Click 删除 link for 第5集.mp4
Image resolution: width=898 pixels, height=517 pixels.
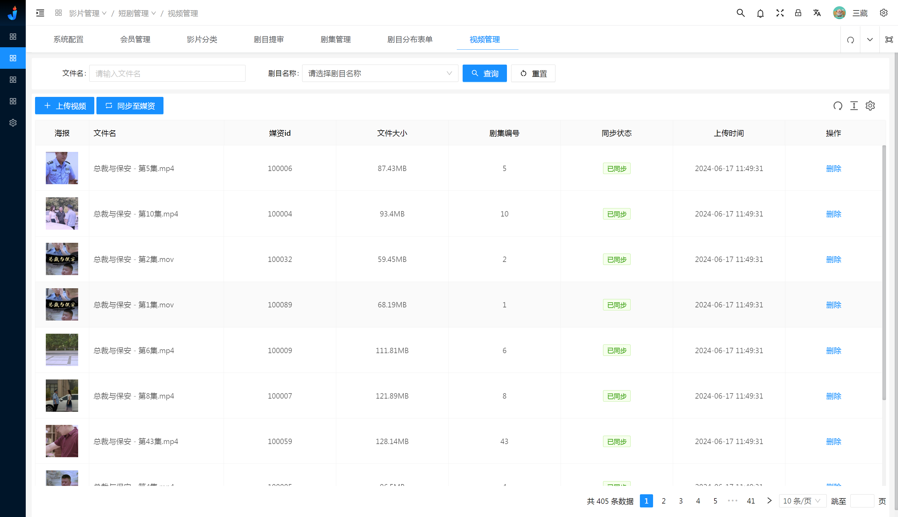[x=833, y=168]
